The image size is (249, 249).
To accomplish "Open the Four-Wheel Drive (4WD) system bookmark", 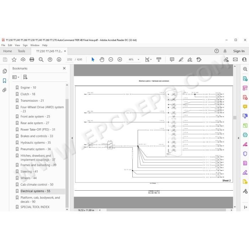I will click(x=42, y=109).
